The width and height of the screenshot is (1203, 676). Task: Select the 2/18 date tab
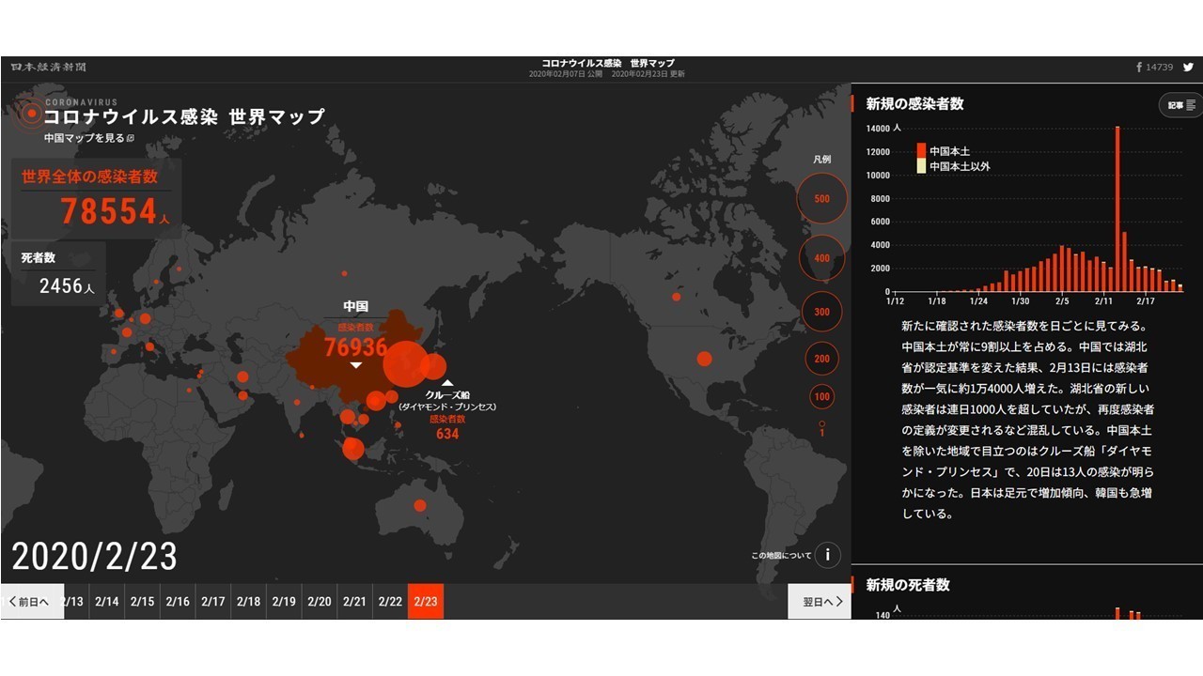249,602
